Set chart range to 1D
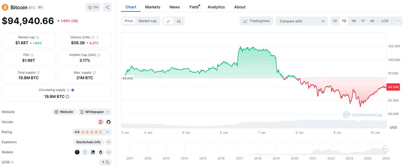 click(335, 21)
